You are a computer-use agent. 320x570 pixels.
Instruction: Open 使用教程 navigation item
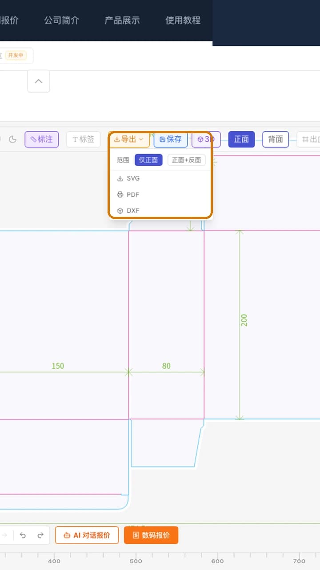pyautogui.click(x=183, y=20)
